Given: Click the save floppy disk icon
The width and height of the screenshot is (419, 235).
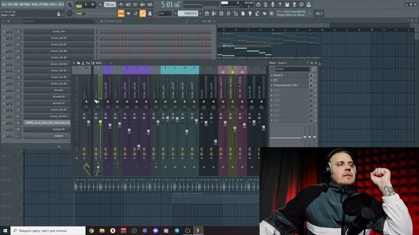Looking at the screenshot, I should click(x=287, y=5).
